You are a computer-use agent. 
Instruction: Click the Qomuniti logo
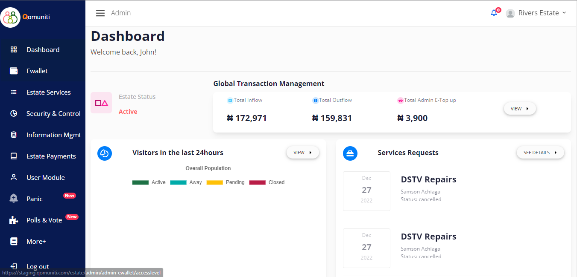coord(11,17)
